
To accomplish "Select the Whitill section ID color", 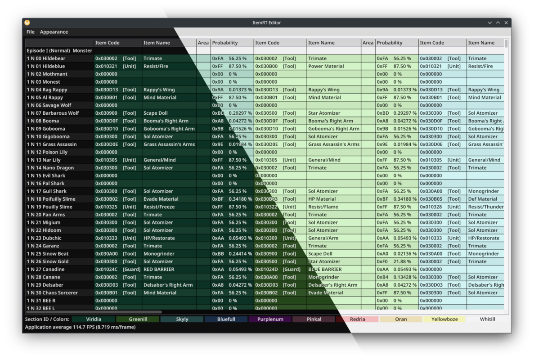I will (487, 319).
